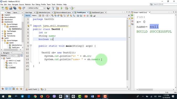Close the Test02.java tab
The height and width of the screenshot is (99, 177).
[x=88, y=12]
